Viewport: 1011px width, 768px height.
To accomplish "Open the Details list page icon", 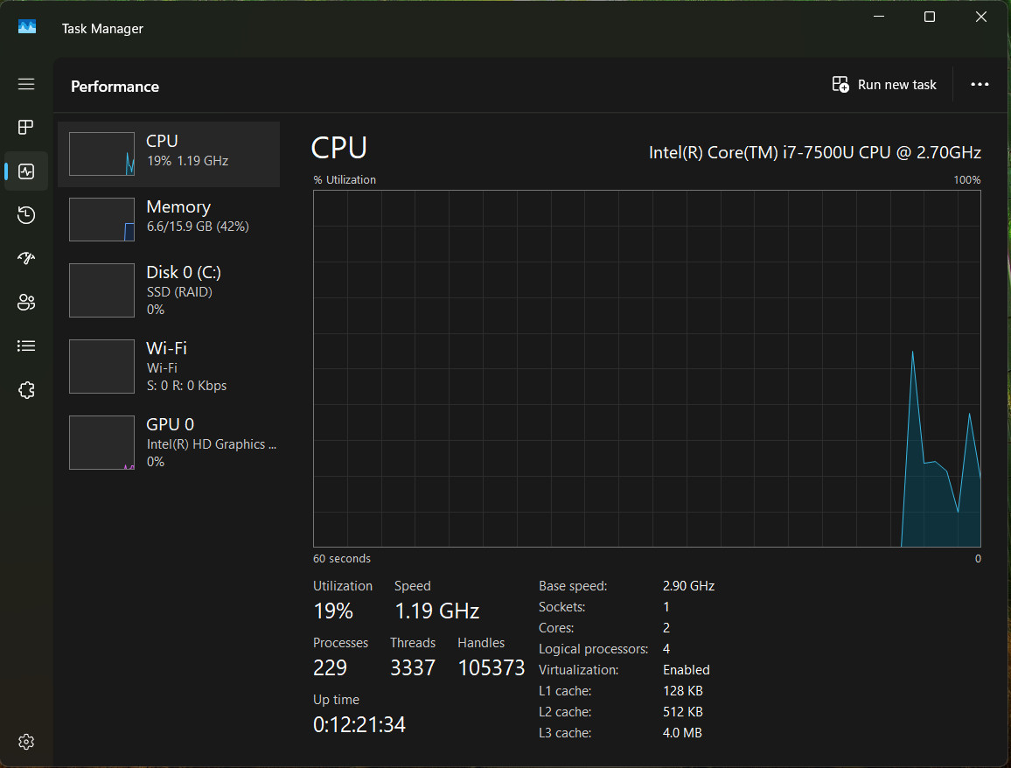I will (x=25, y=346).
